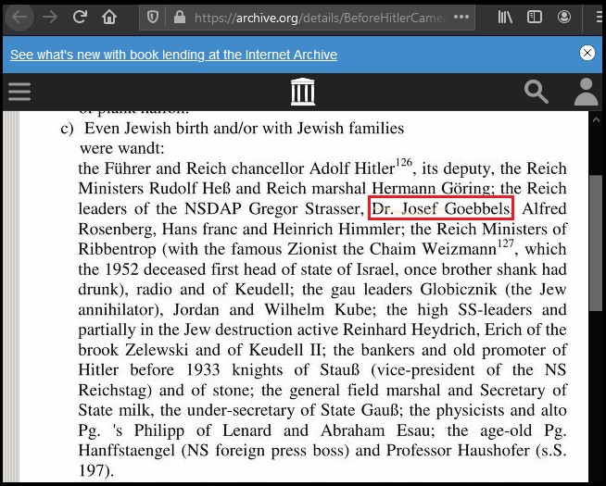606x486 pixels.
Task: Open the Firefox account icon
Action: point(564,17)
